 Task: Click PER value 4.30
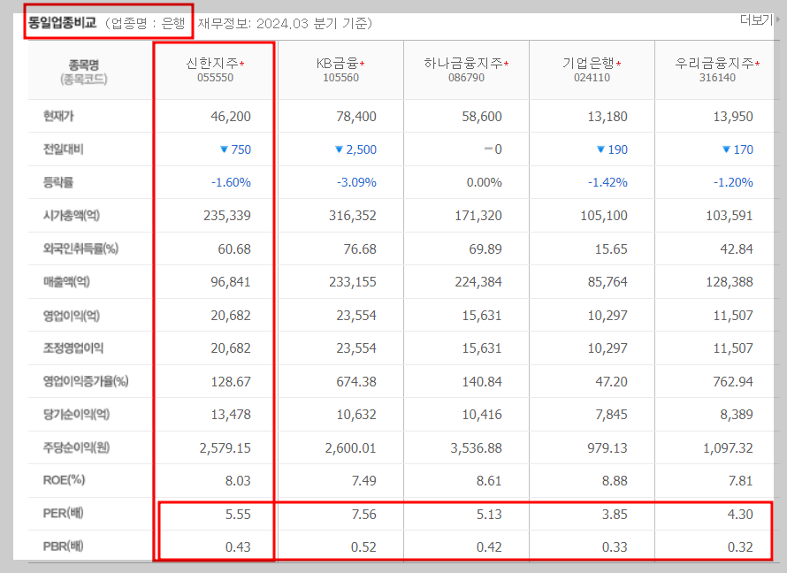[740, 515]
